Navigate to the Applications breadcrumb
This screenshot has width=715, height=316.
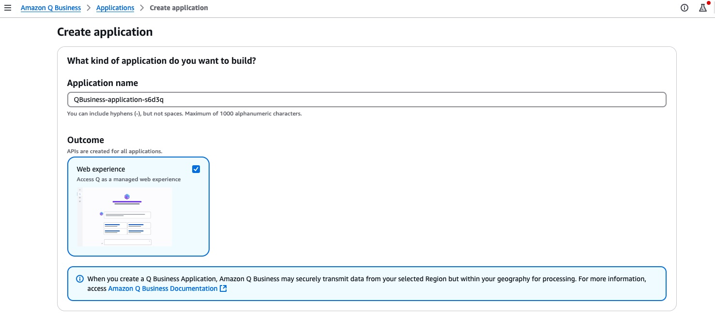coord(115,8)
